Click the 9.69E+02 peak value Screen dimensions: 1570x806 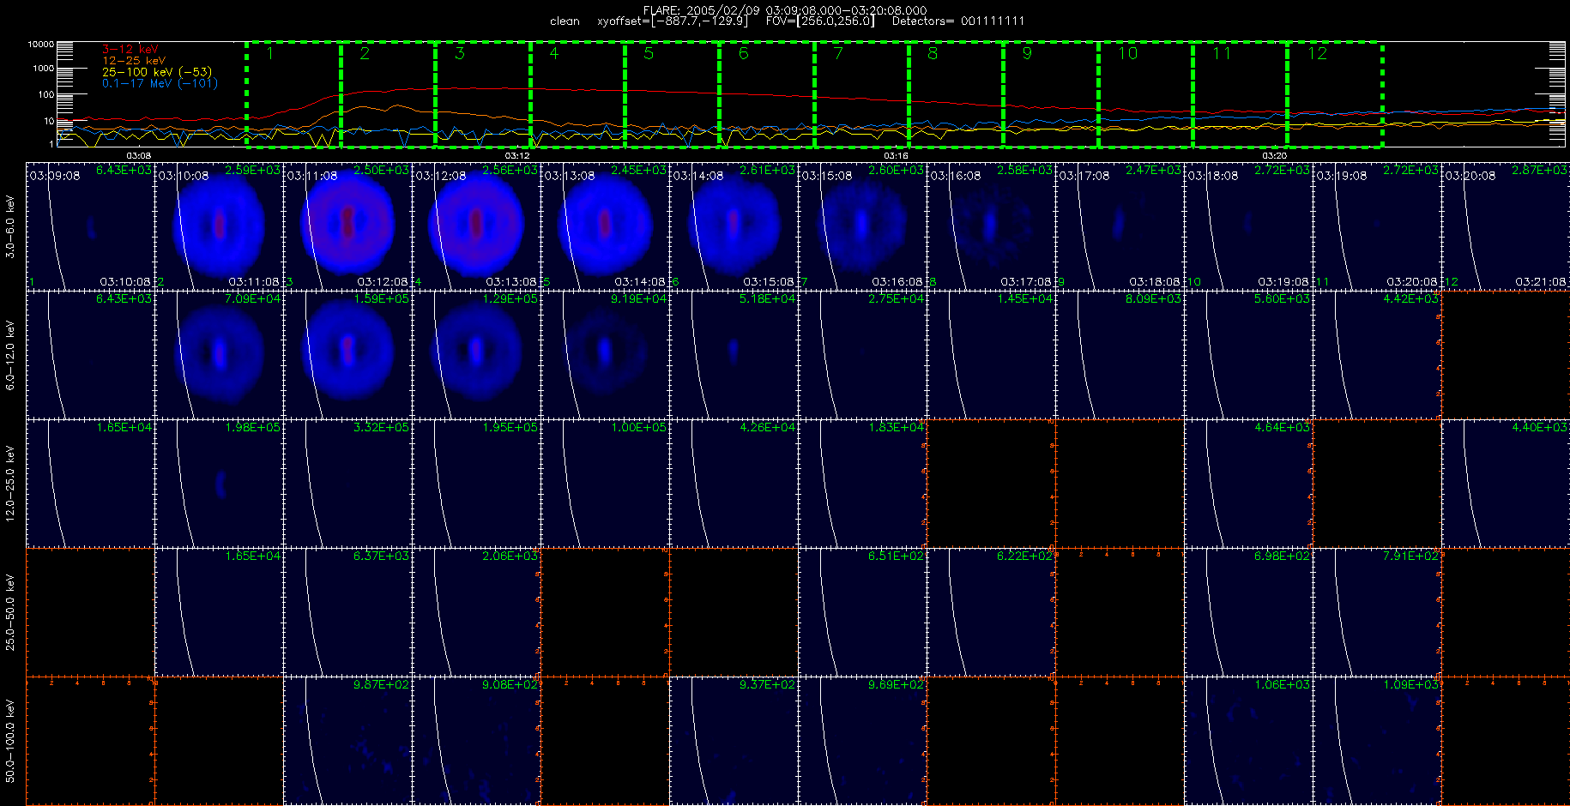(896, 684)
